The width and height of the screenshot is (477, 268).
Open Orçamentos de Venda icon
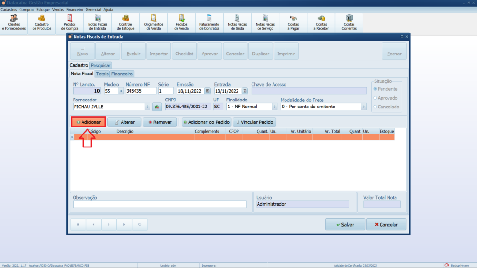point(153,22)
